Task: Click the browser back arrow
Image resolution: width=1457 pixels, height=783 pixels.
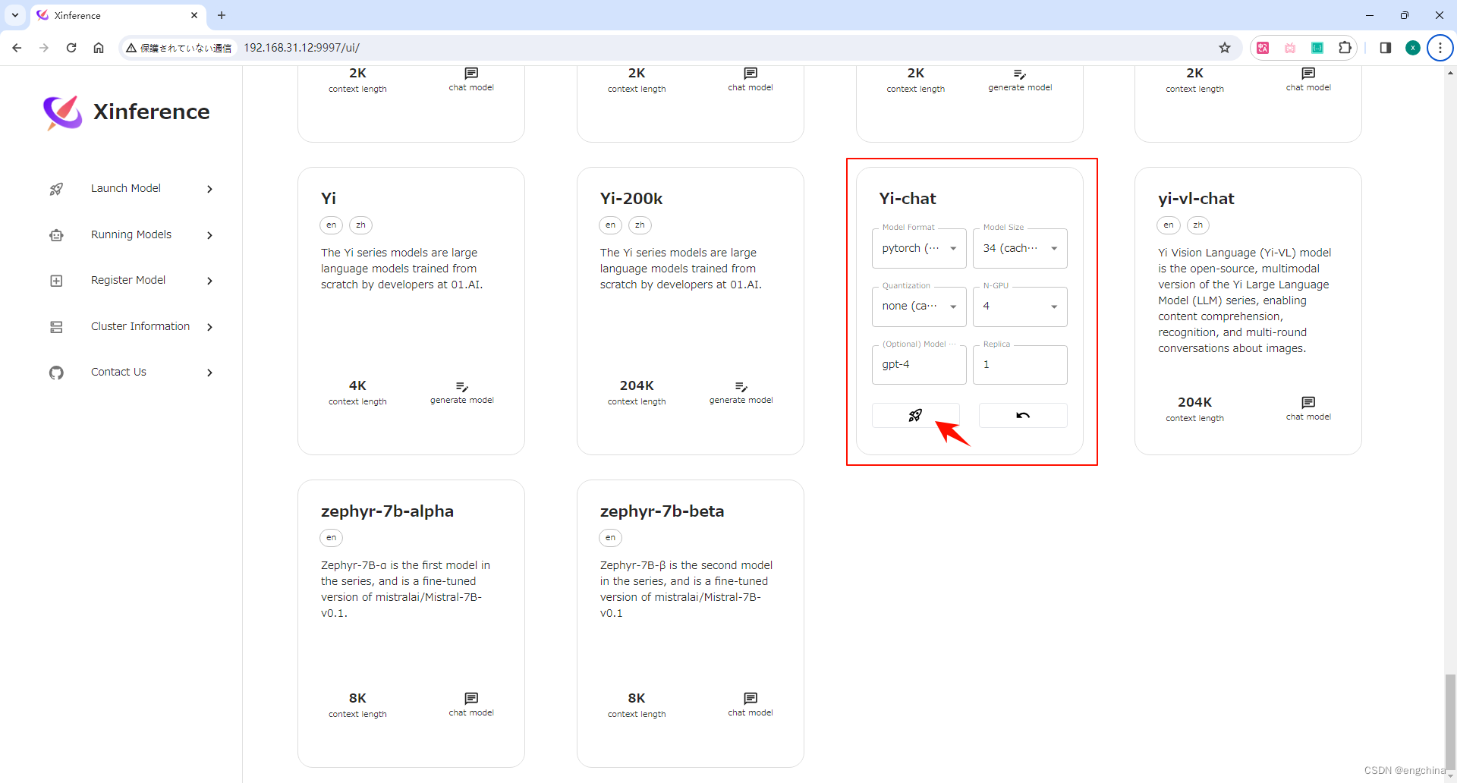Action: point(17,48)
